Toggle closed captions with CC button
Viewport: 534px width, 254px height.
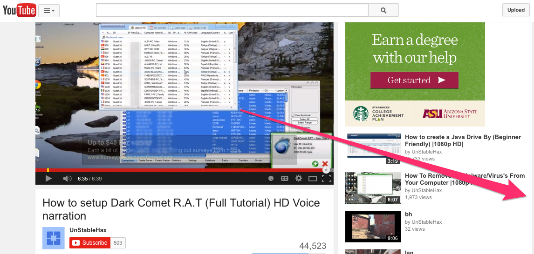(x=285, y=179)
